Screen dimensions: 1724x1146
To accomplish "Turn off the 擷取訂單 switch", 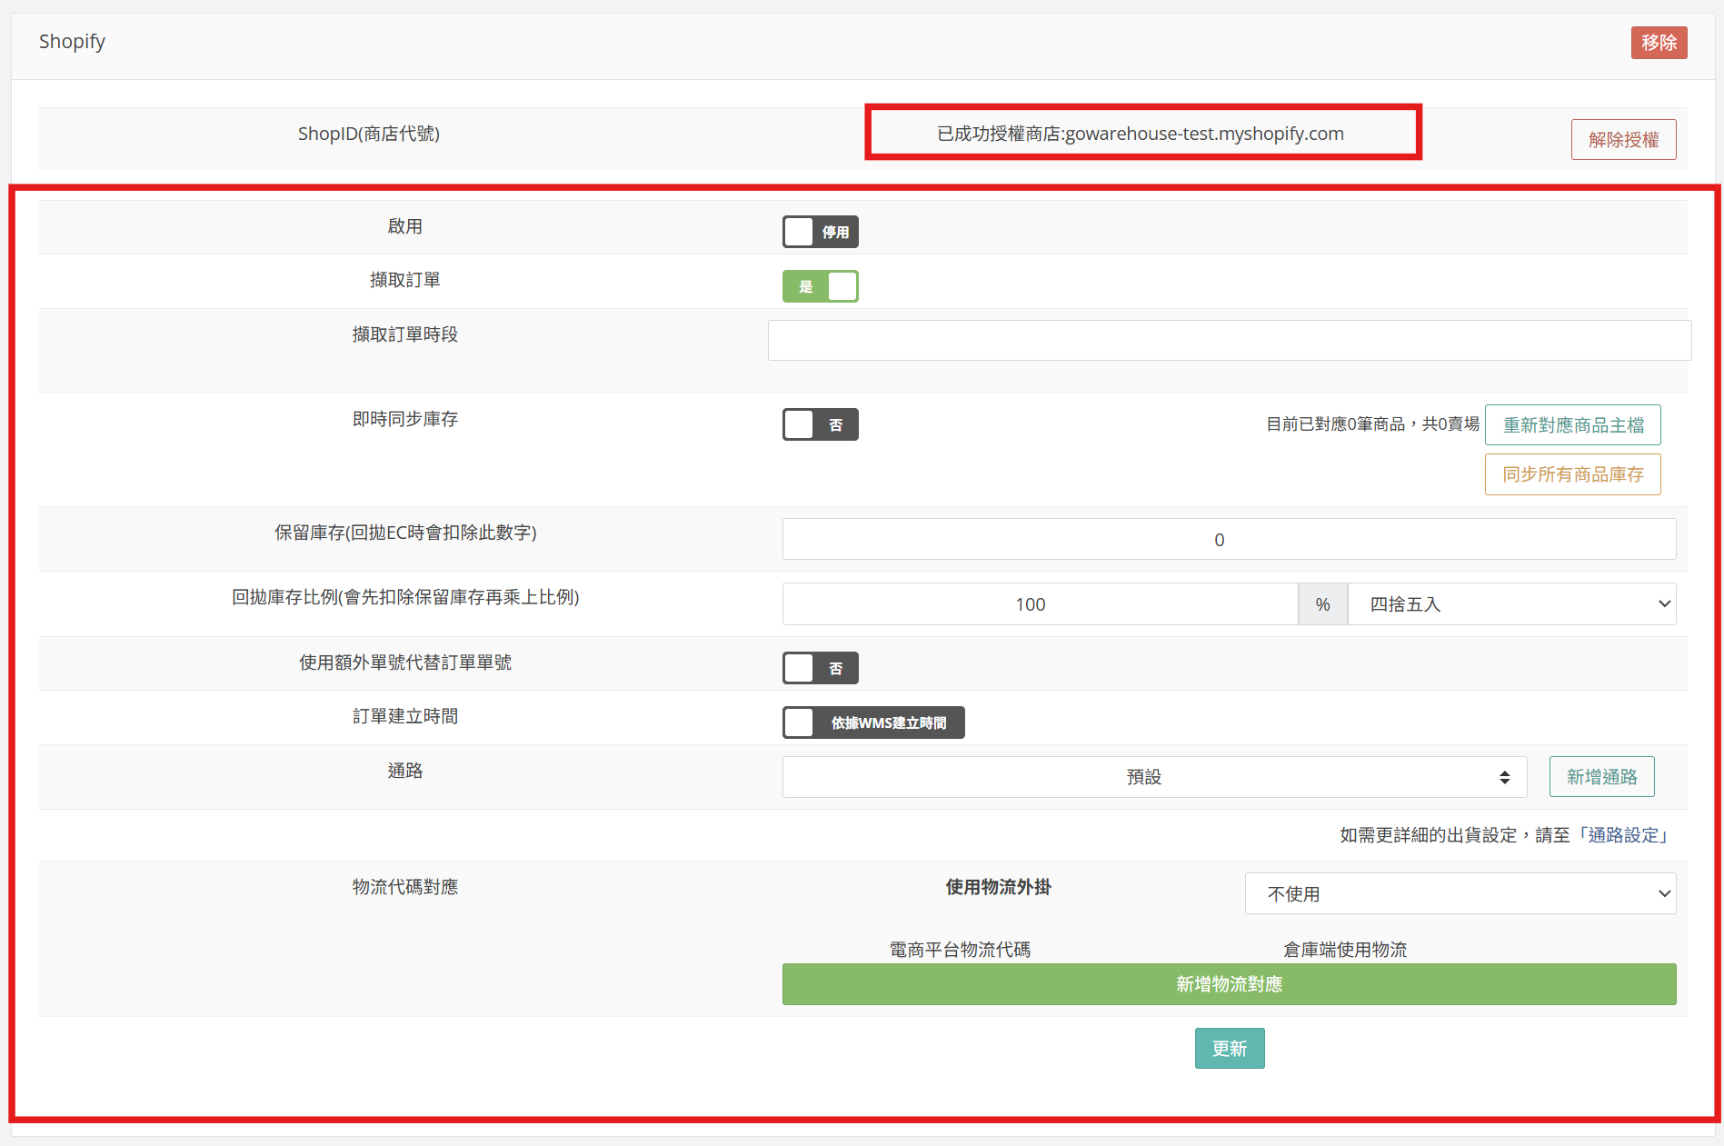I will 820,286.
